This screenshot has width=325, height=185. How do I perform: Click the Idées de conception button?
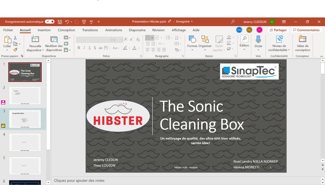click(x=303, y=44)
